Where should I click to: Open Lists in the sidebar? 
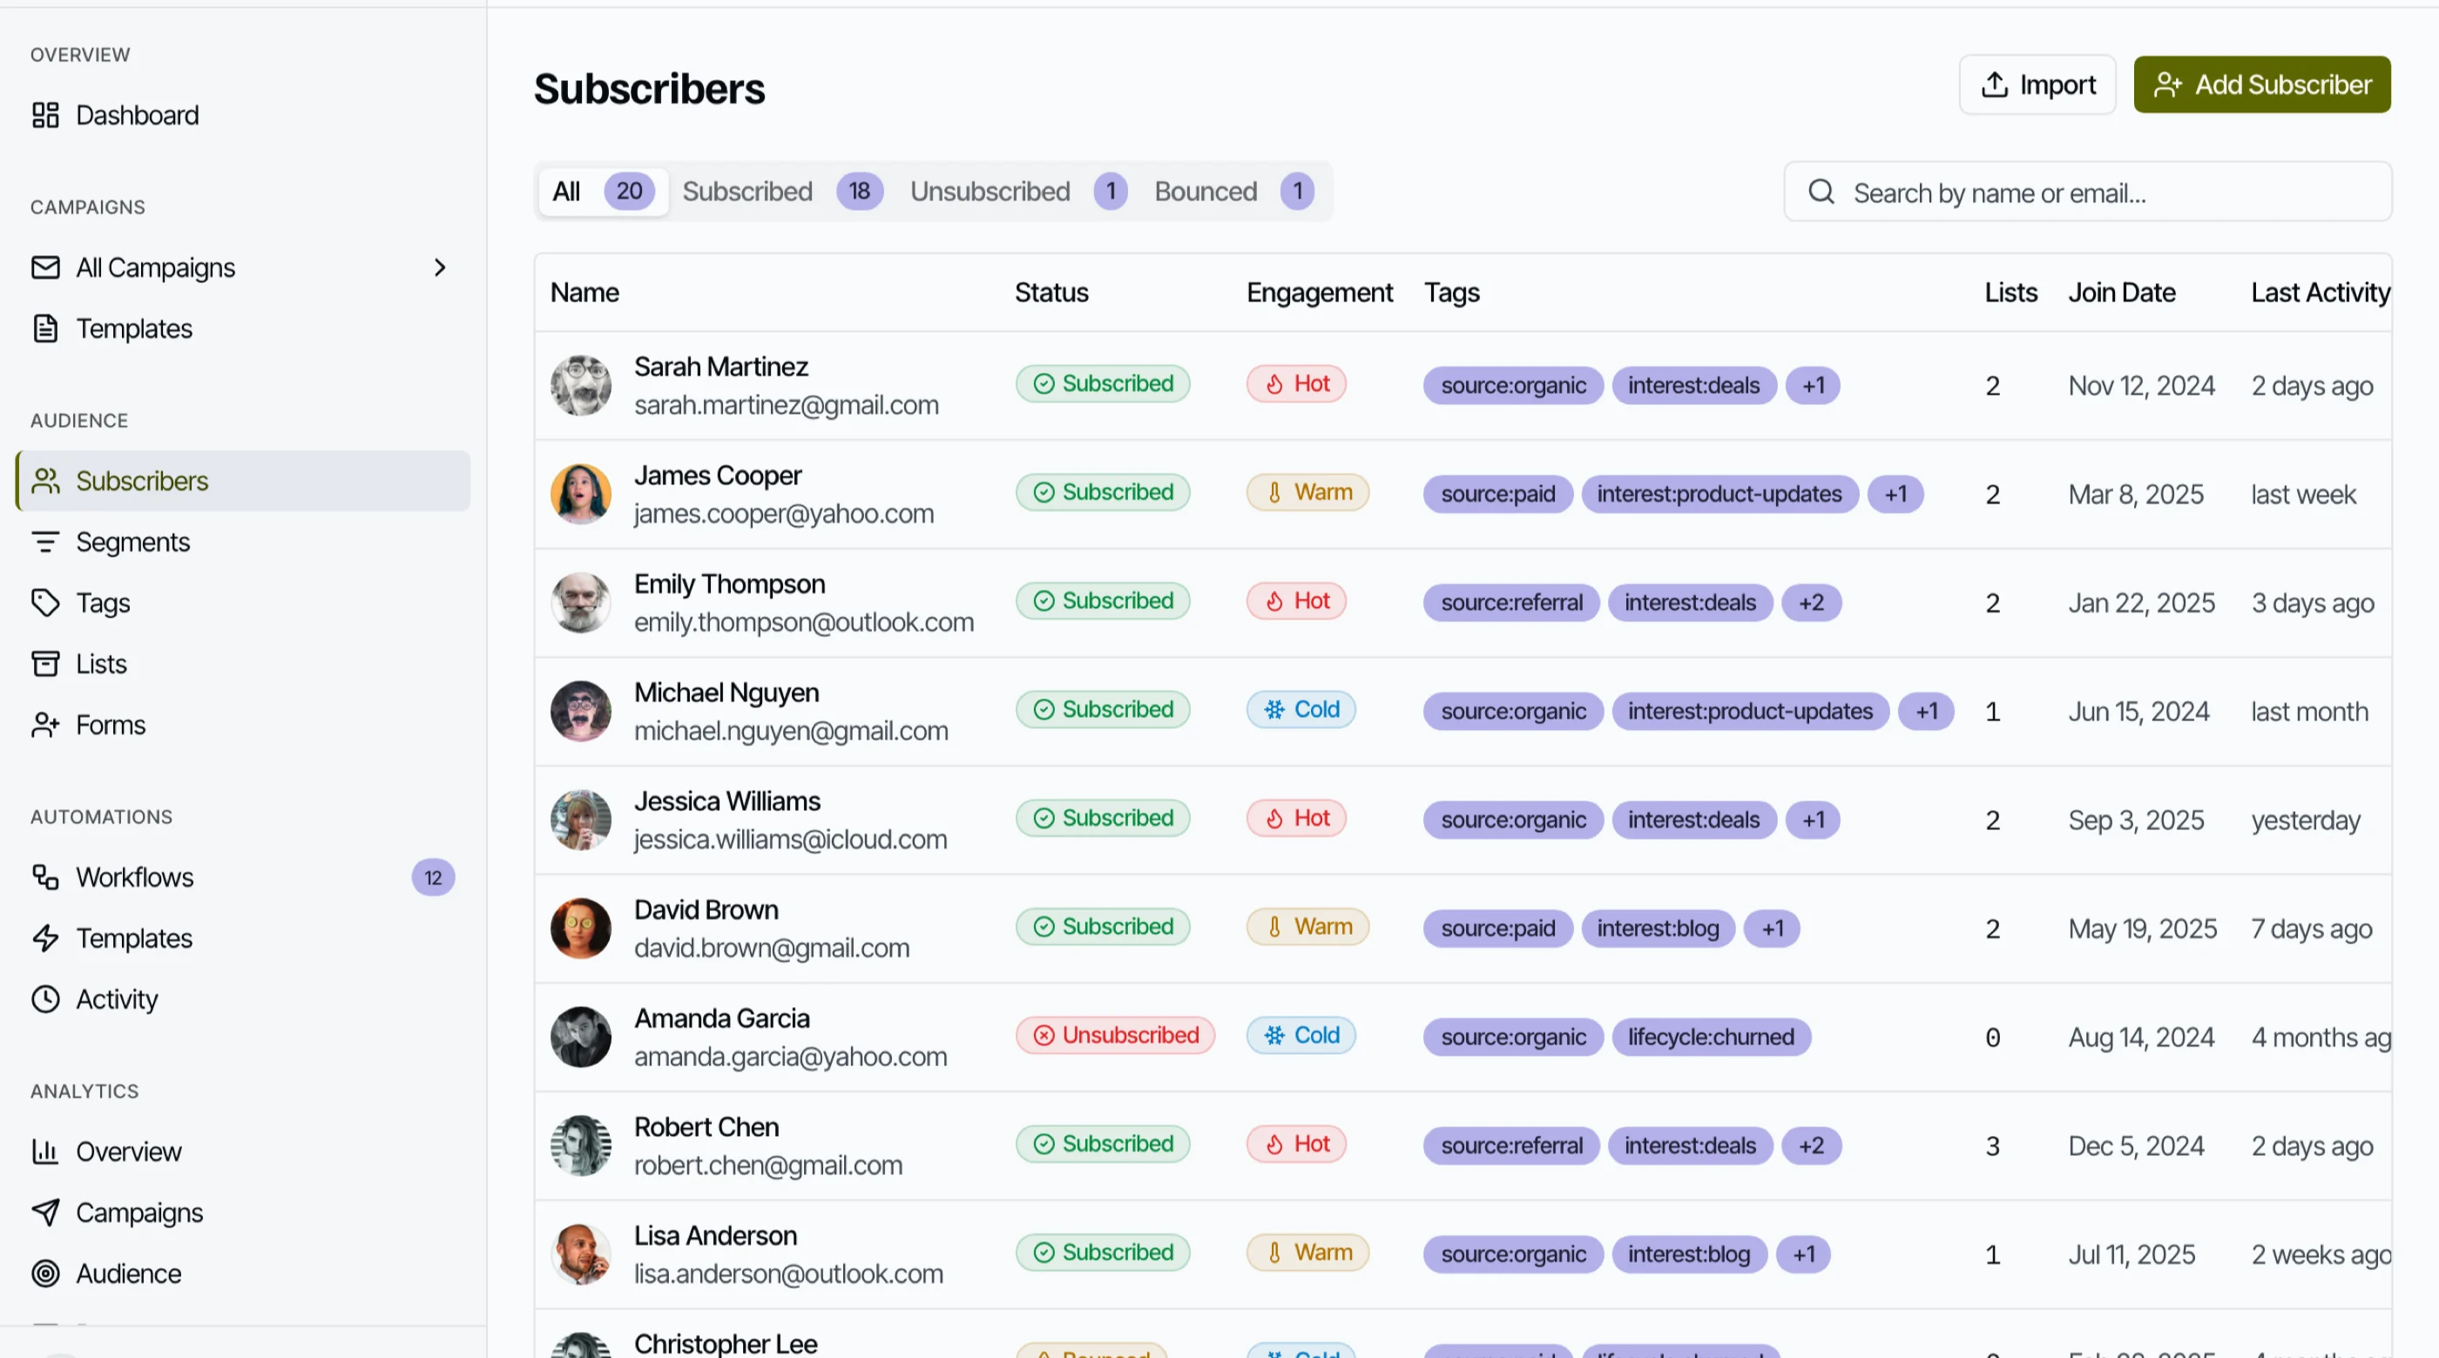243,664
